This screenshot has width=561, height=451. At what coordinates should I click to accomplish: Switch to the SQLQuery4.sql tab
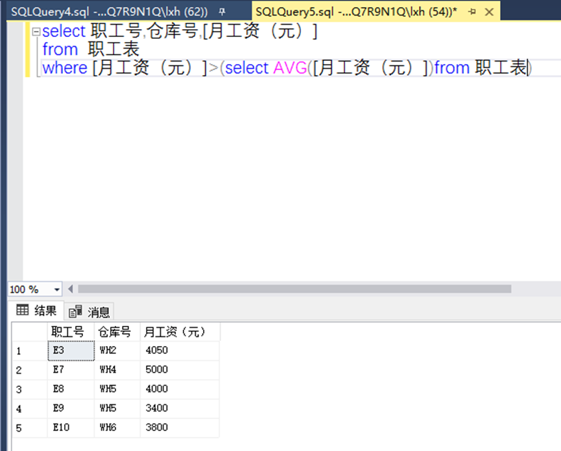tap(109, 12)
